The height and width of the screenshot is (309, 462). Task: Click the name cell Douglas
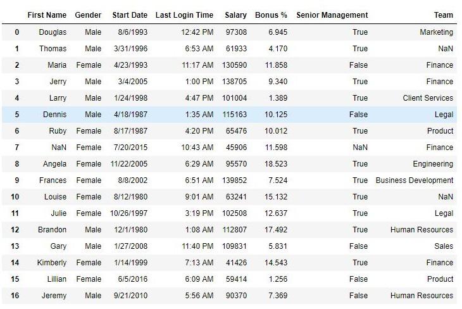pos(53,32)
